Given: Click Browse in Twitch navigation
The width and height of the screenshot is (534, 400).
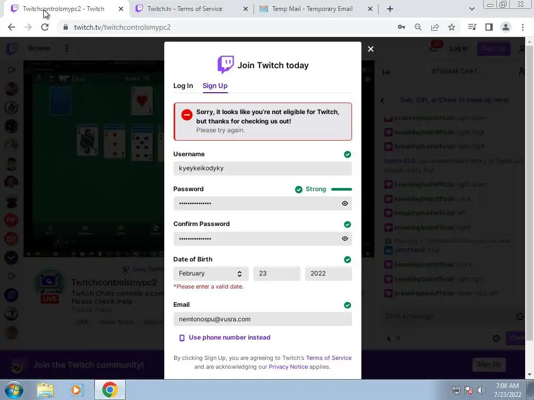Looking at the screenshot, I should [x=39, y=48].
